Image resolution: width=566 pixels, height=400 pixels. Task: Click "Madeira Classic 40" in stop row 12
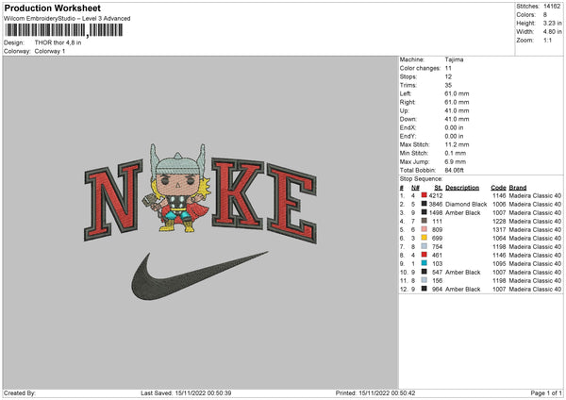pos(535,290)
